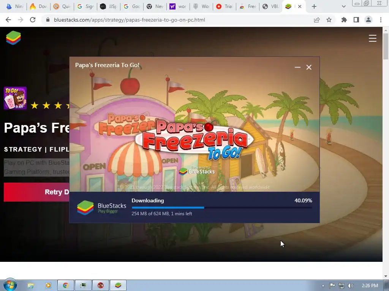Click the first rating star
Screen dimensions: 389x291
pos(35,105)
